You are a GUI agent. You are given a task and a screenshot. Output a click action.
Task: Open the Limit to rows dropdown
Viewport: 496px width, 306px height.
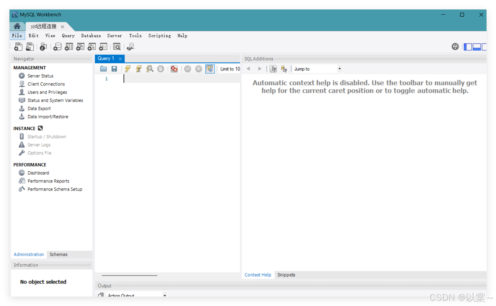coord(230,69)
